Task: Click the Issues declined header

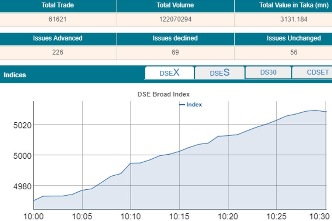Action: (x=175, y=38)
